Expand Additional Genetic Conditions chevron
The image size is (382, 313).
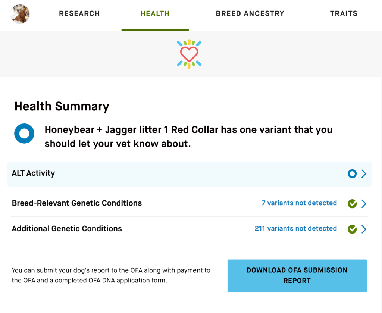coord(364,229)
